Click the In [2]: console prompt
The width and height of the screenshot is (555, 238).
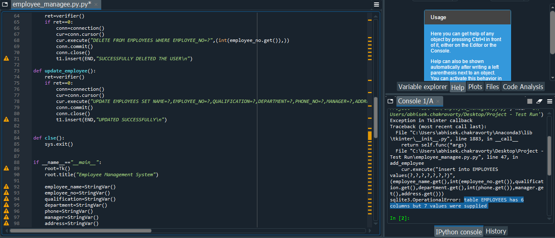400,218
